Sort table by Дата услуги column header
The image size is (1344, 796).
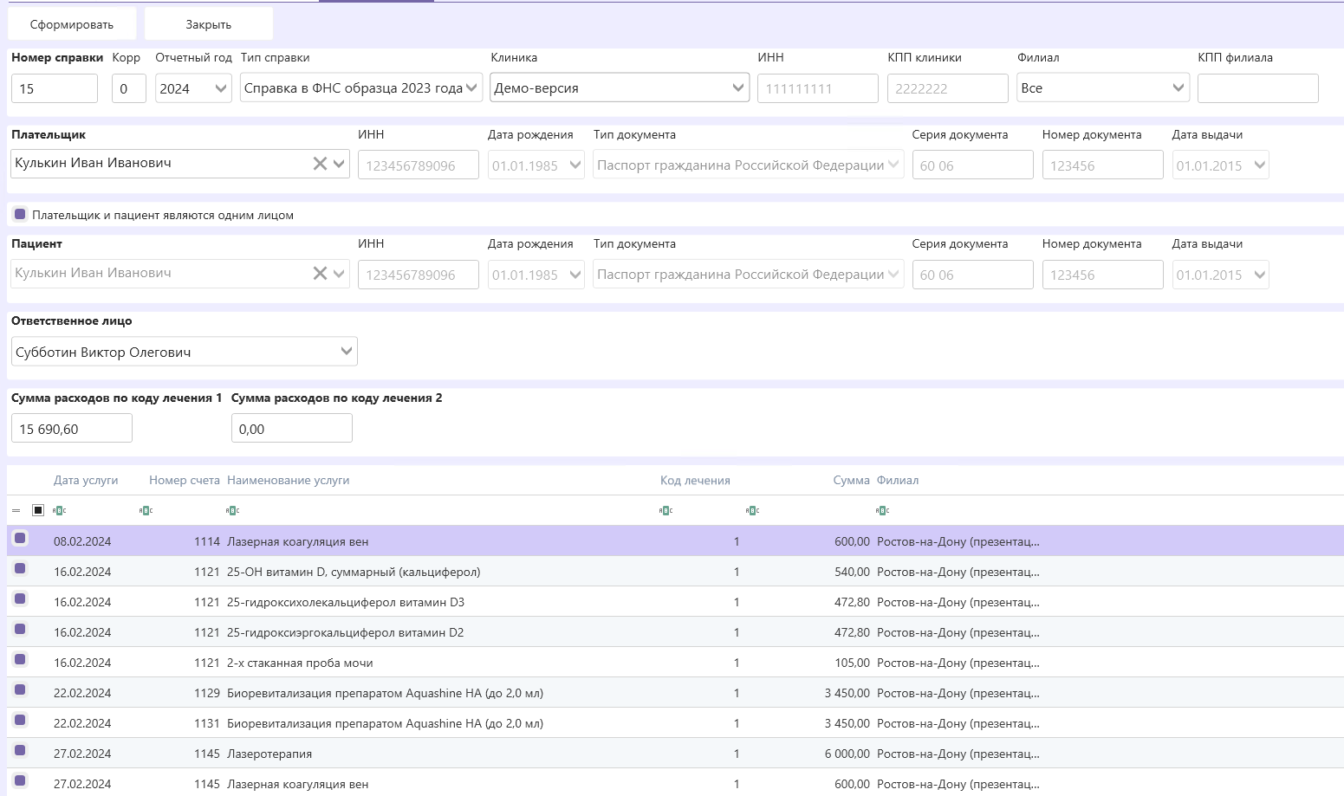(86, 480)
